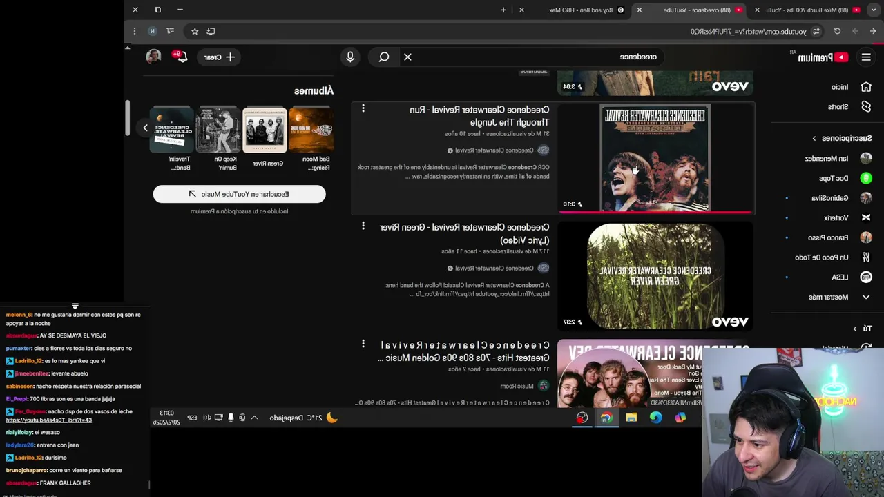Screen dimensions: 884x497
Task: Click the 'Run Through The Jungle' video title
Action: click(479, 116)
